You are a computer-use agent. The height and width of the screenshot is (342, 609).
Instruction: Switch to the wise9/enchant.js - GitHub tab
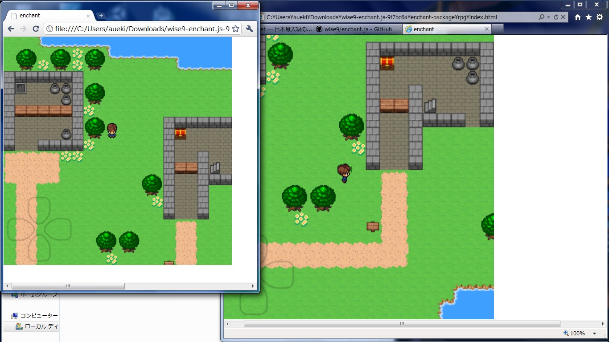(358, 29)
